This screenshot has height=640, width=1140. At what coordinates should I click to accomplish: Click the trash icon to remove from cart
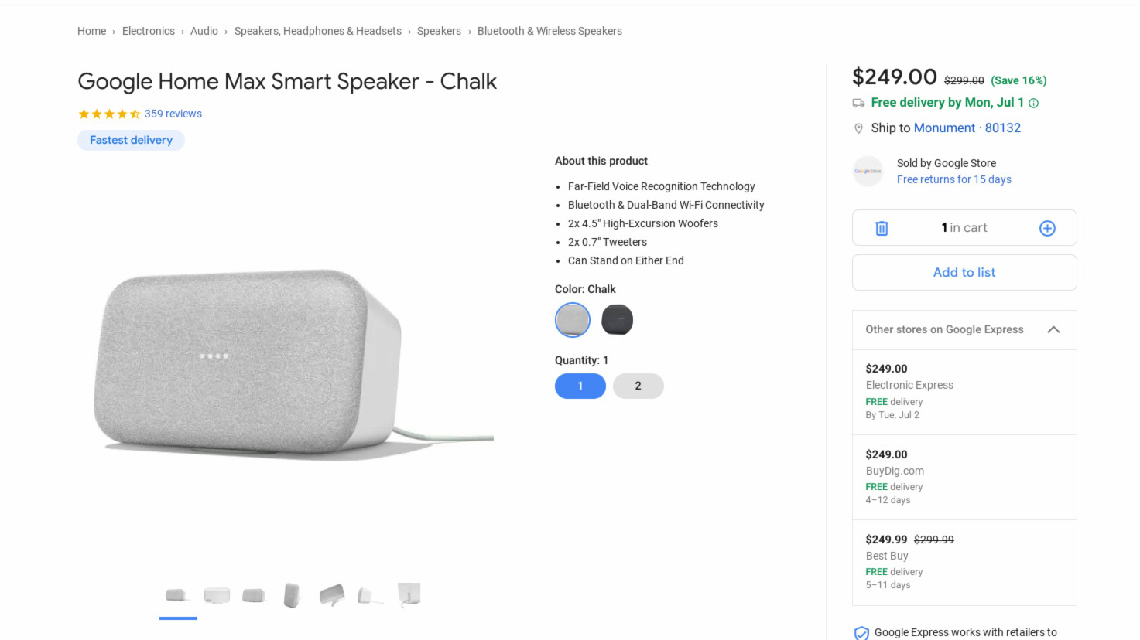[x=882, y=228]
